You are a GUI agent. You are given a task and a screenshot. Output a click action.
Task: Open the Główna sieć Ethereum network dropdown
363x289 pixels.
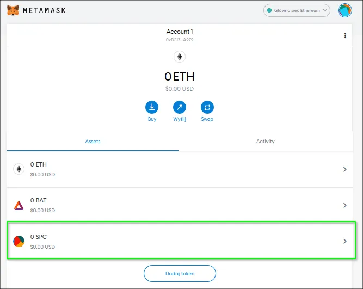[297, 10]
